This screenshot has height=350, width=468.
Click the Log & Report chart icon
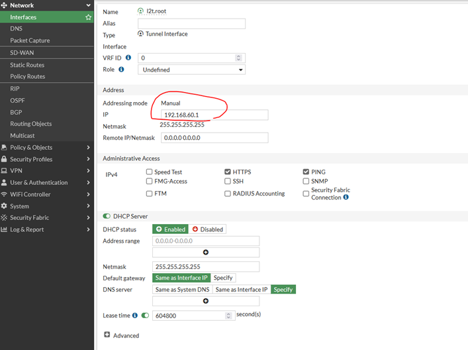tap(4, 229)
